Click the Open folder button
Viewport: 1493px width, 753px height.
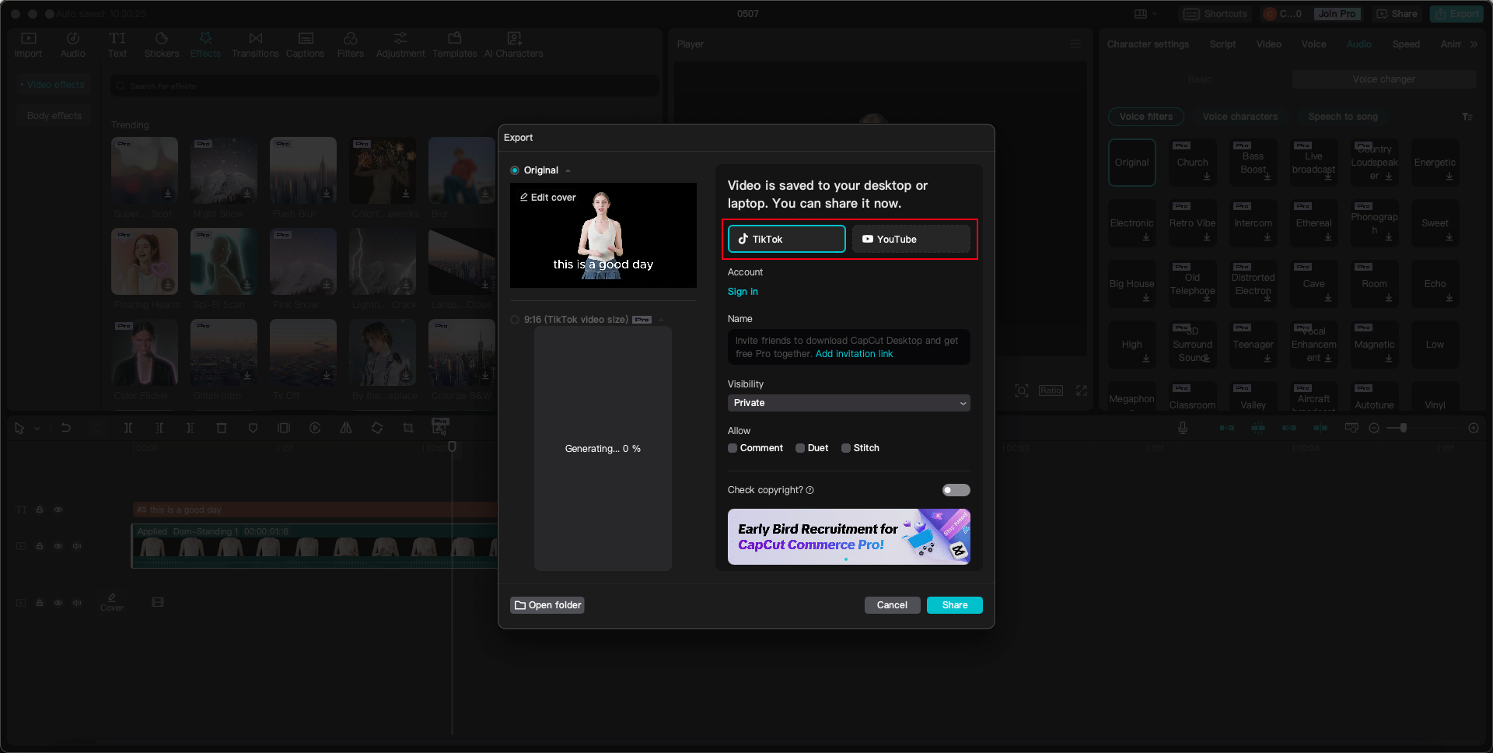pos(547,605)
